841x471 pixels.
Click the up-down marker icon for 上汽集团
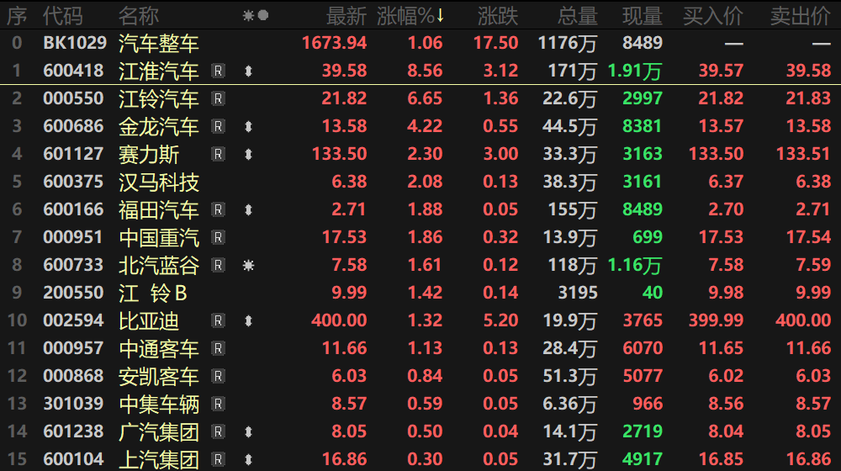click(x=248, y=460)
